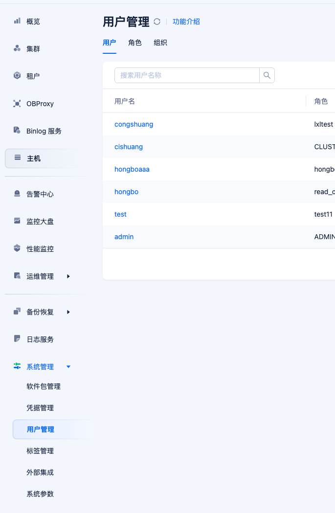Collapse the 系统管理 submenu arrow
The height and width of the screenshot is (513, 335).
(68, 367)
